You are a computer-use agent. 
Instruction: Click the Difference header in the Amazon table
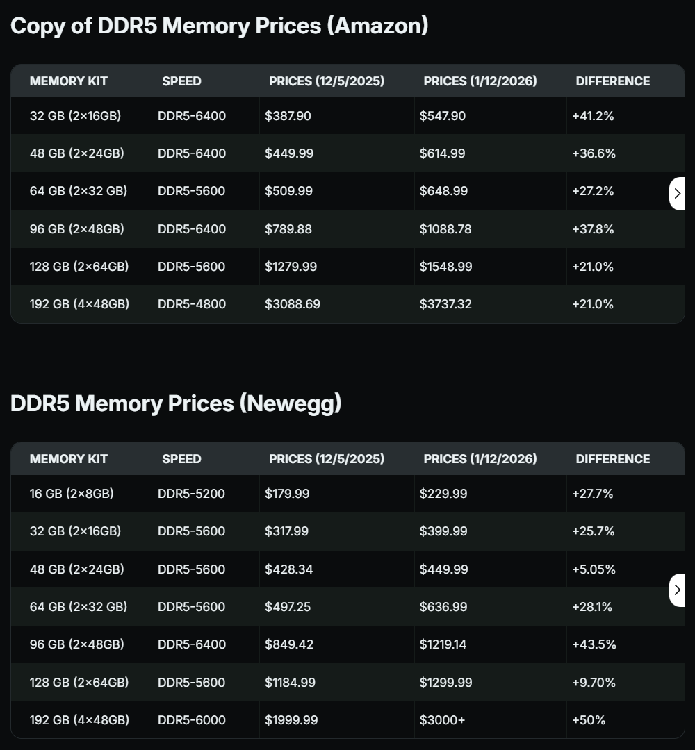click(x=612, y=81)
